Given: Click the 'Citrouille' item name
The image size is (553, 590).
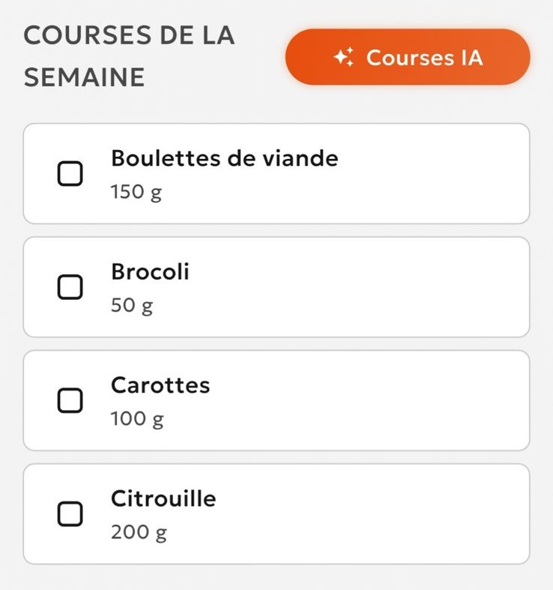Looking at the screenshot, I should point(163,499).
